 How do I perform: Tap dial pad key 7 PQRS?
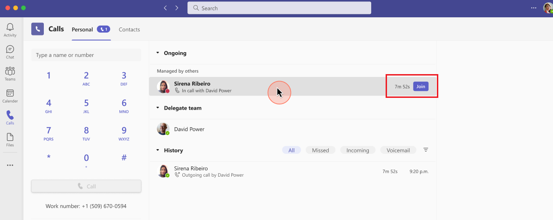click(x=48, y=134)
